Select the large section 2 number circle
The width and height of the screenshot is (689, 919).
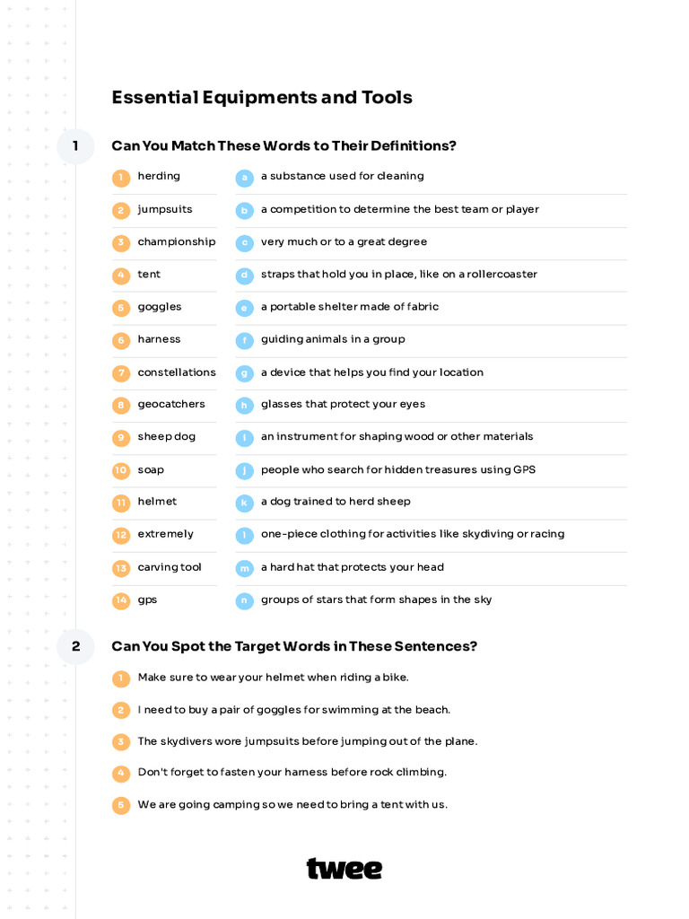75,646
